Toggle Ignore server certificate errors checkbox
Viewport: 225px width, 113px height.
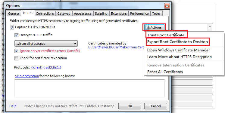point(16,51)
